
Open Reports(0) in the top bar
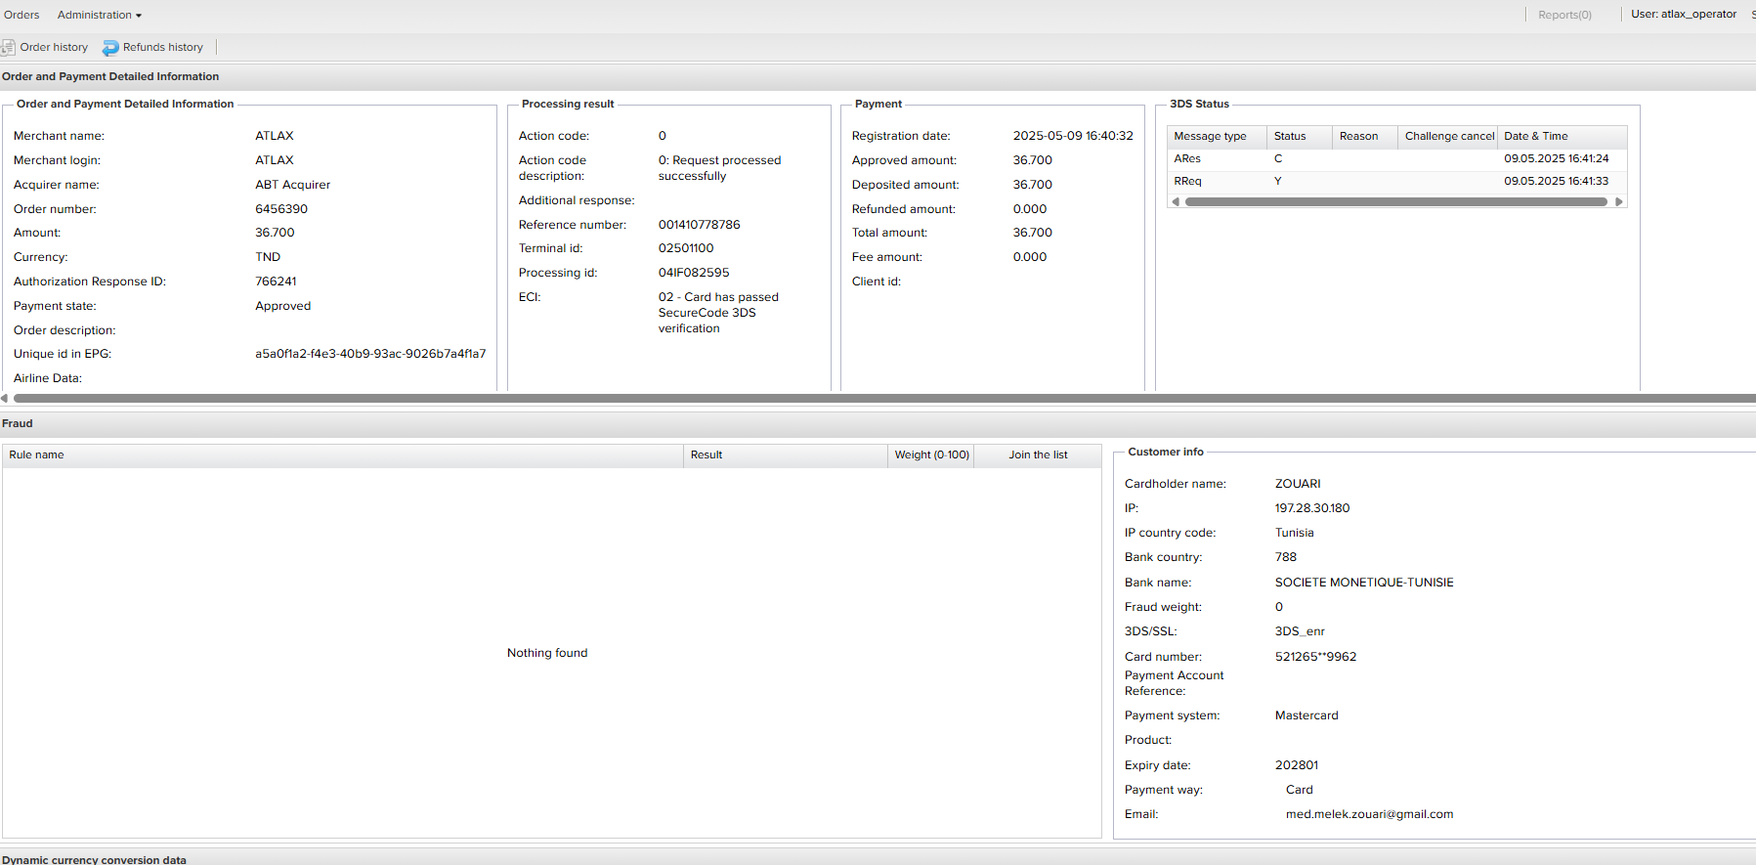(x=1563, y=15)
